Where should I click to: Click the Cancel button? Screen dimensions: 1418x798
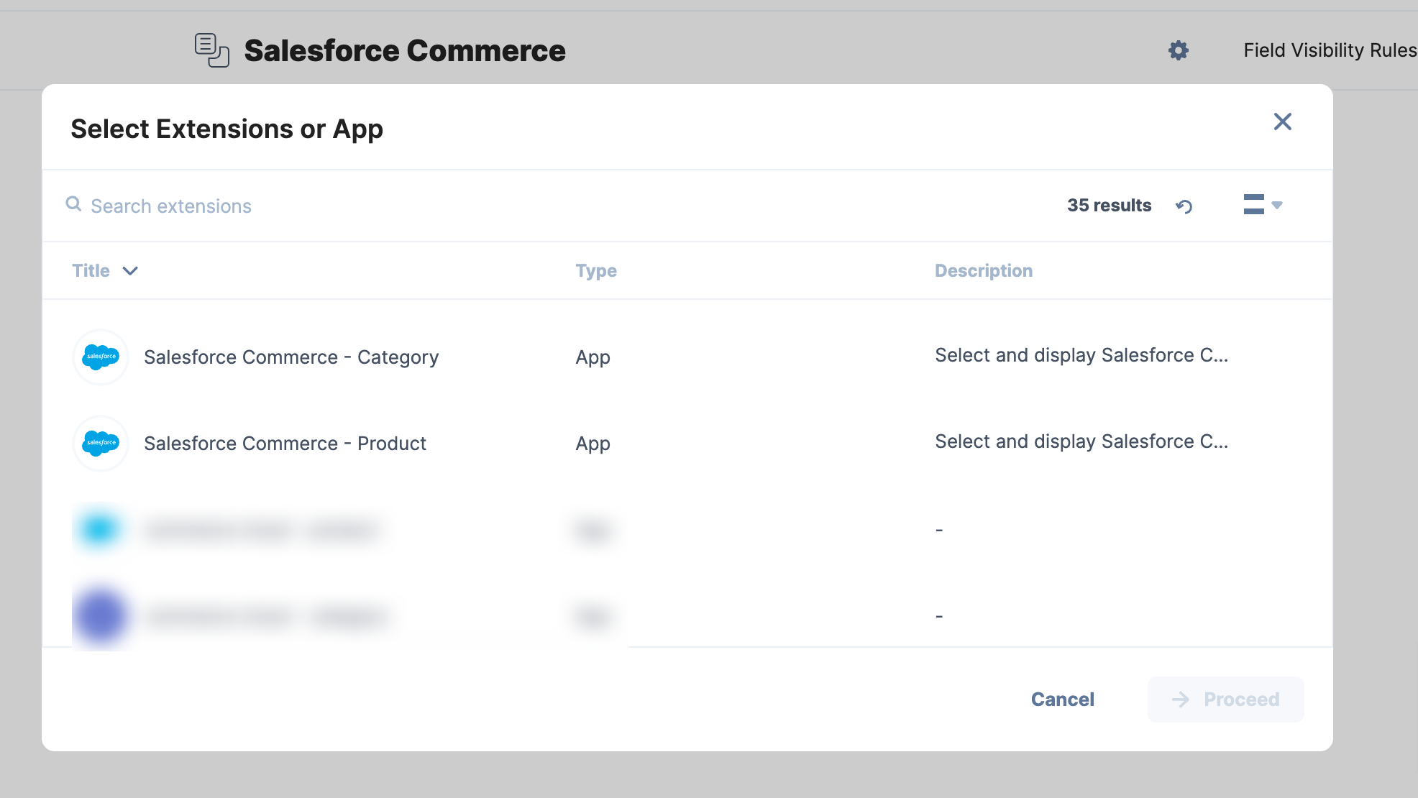pyautogui.click(x=1061, y=699)
